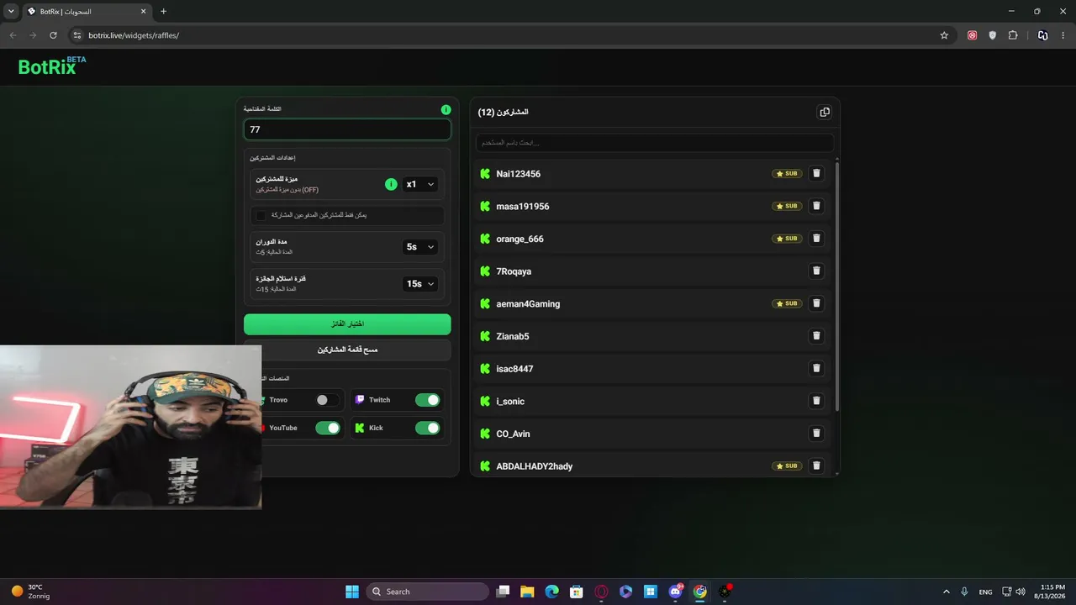Disable YouTube platform switch

pos(327,428)
